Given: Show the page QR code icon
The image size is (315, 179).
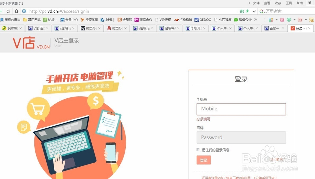Looking at the screenshot, I should pos(242,11).
